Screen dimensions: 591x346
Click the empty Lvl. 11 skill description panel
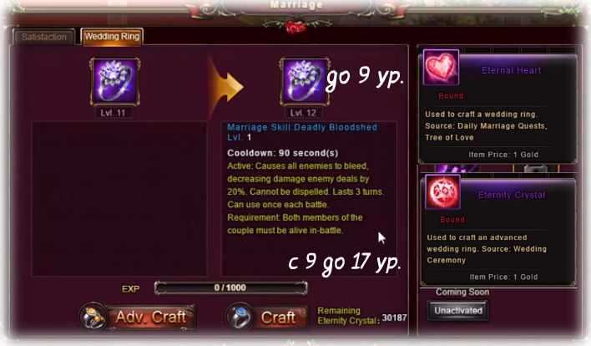[119, 199]
